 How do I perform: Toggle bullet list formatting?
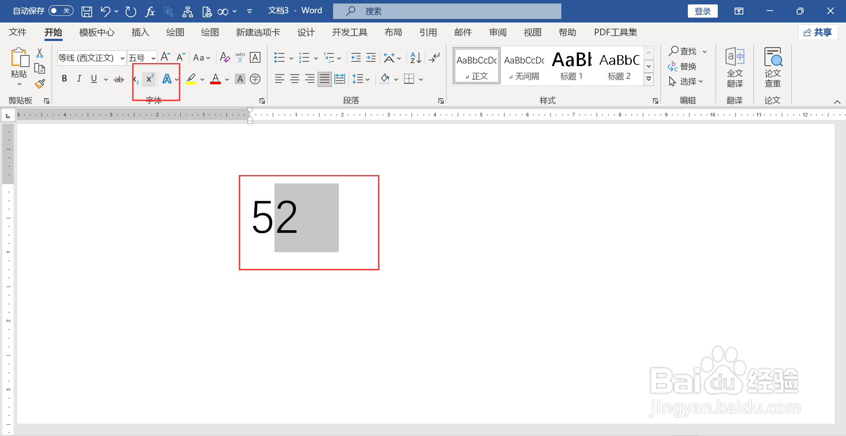(279, 57)
